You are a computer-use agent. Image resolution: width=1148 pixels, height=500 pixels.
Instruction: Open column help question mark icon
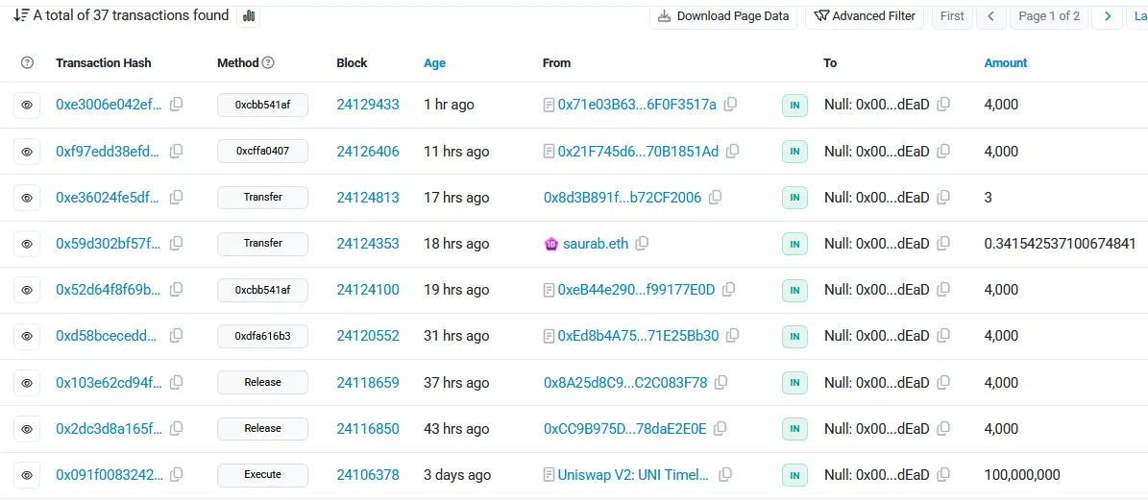click(27, 63)
